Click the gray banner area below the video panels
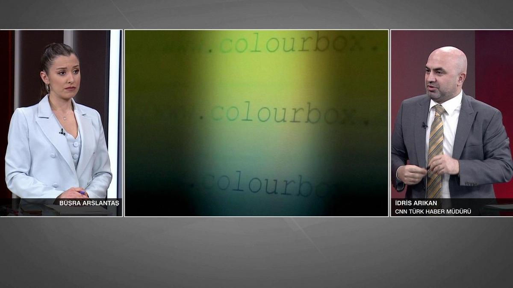The width and height of the screenshot is (513, 288). tap(256, 252)
